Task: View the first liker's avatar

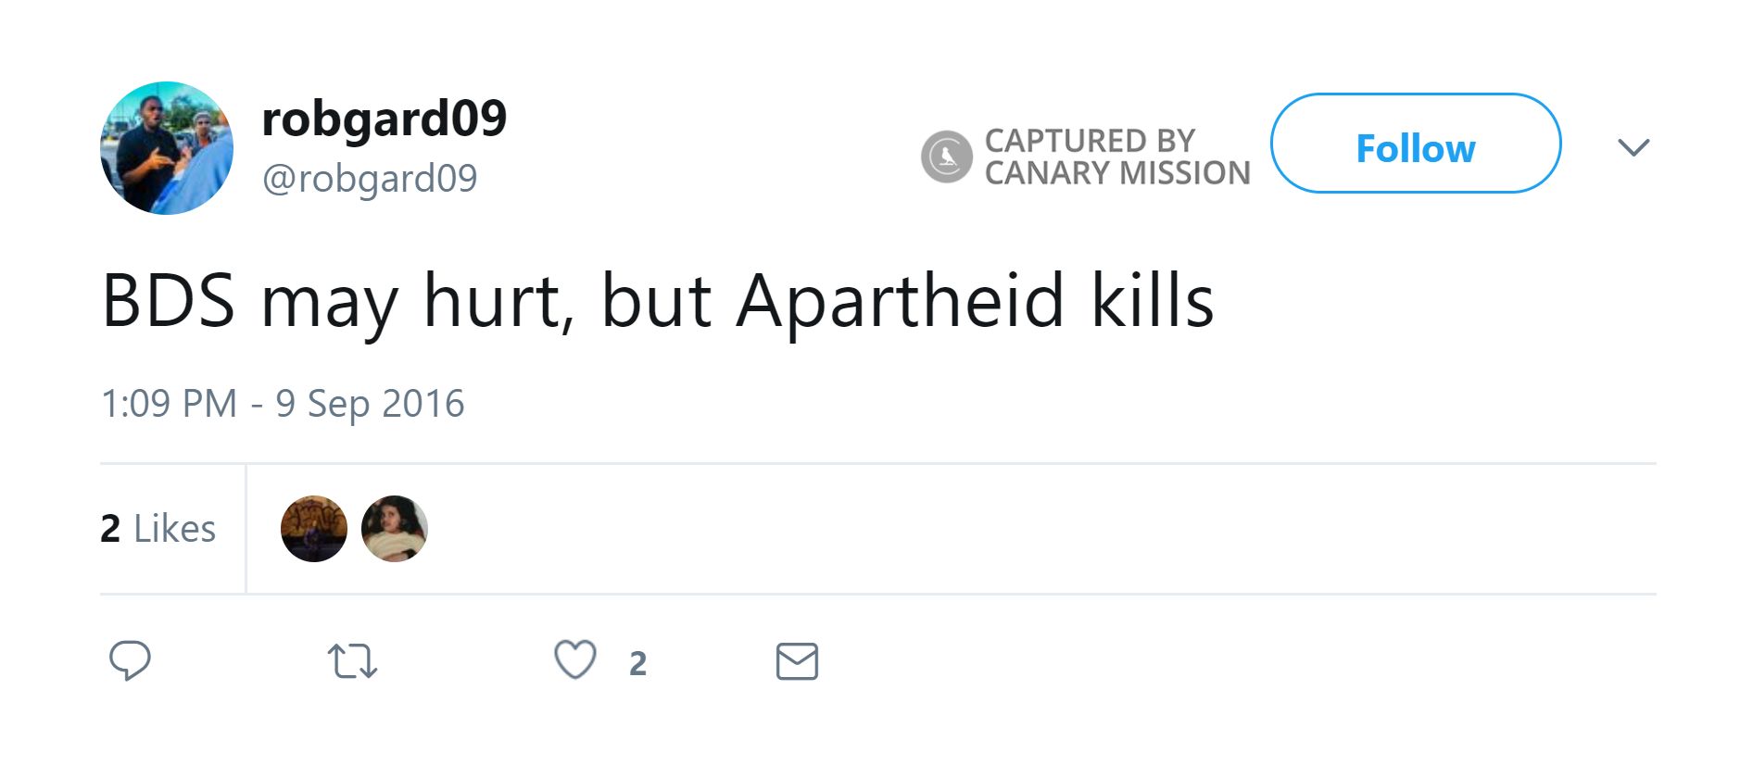Action: click(x=314, y=529)
